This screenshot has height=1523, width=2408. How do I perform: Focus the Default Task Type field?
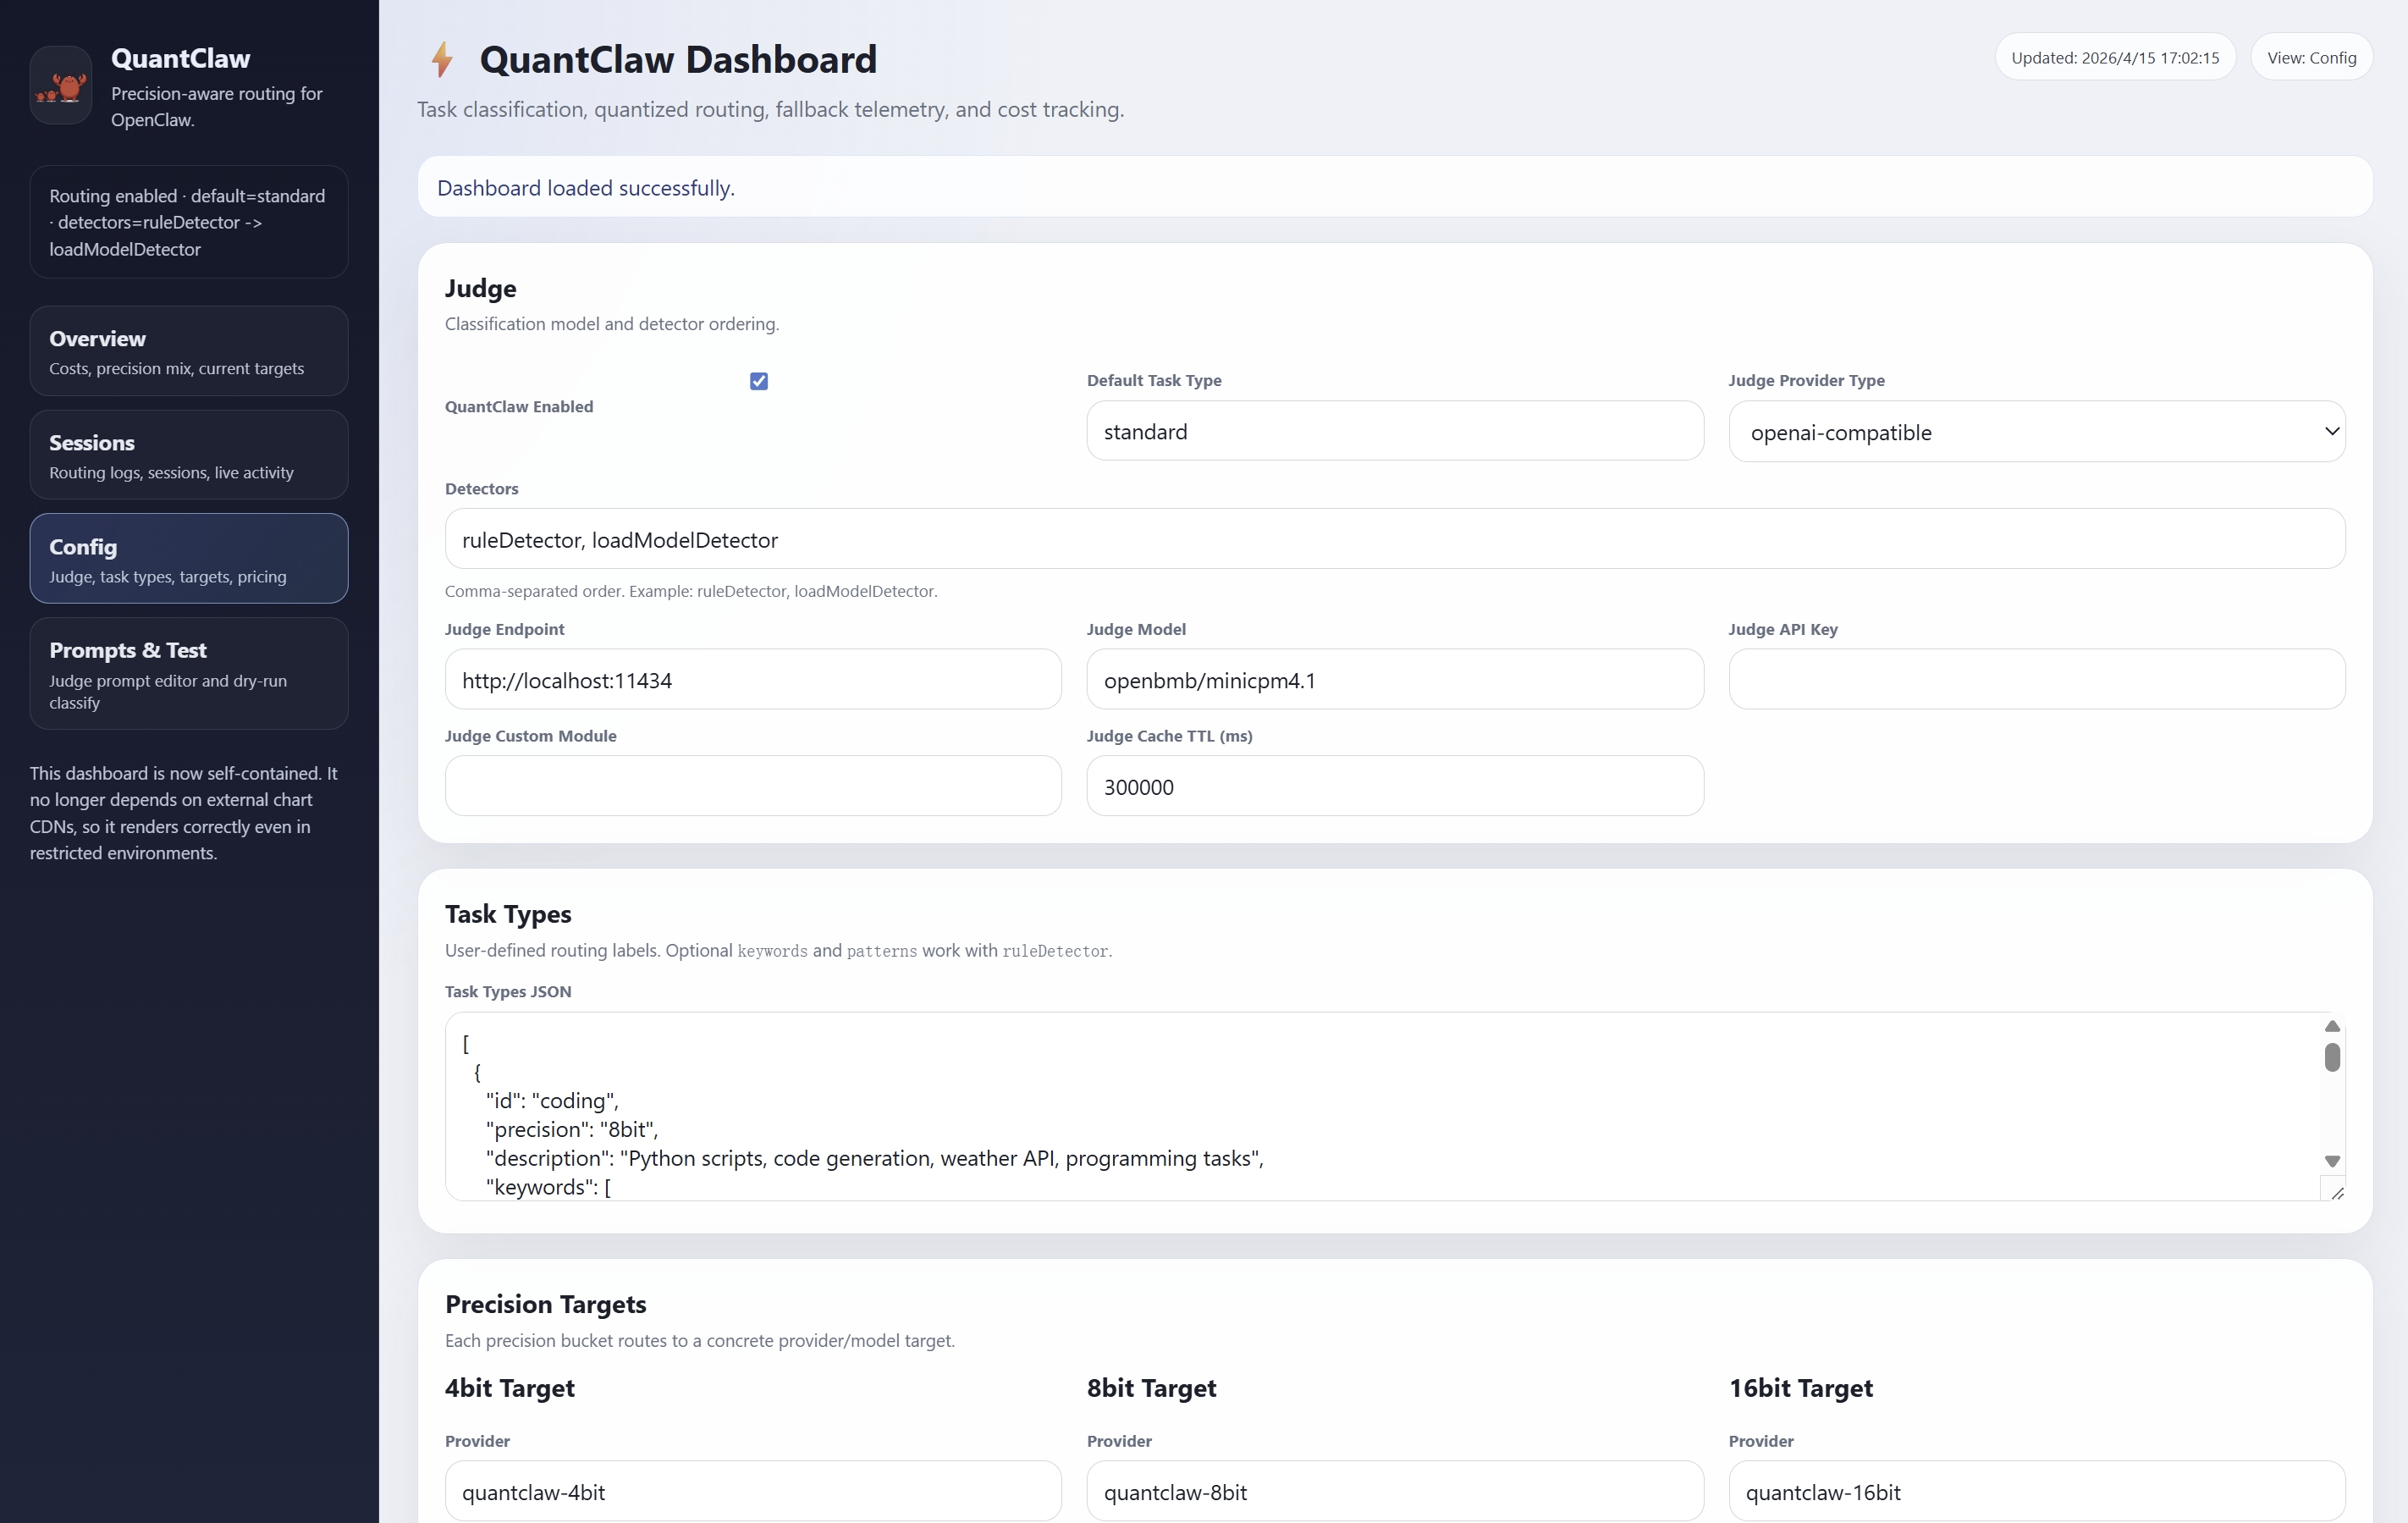pyautogui.click(x=1394, y=432)
